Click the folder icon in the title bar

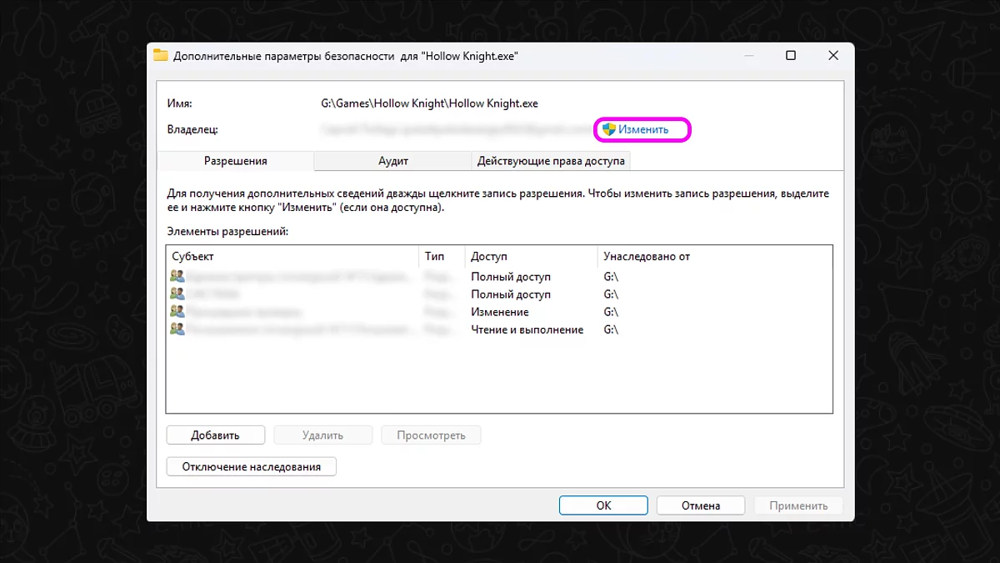point(162,55)
